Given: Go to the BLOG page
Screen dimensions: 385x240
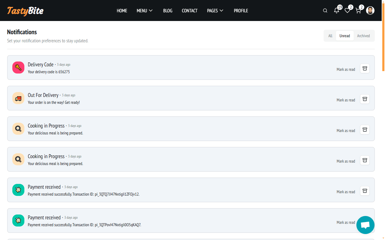Looking at the screenshot, I should pos(168,11).
